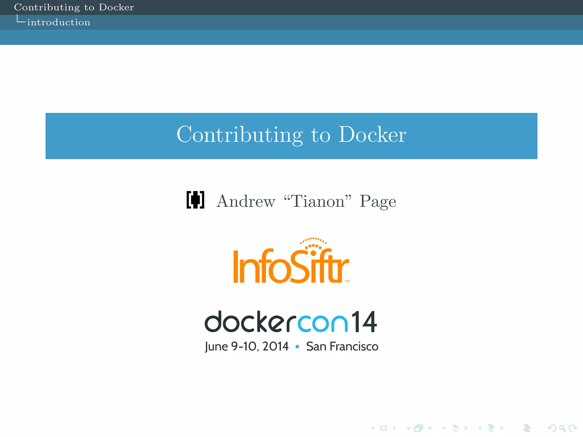Image resolution: width=583 pixels, height=437 pixels.
Task: Go to next frame arrow
Action: click(x=430, y=428)
